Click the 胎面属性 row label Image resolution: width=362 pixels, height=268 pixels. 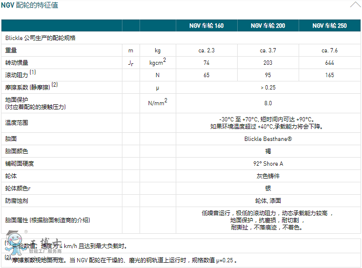tap(48, 220)
